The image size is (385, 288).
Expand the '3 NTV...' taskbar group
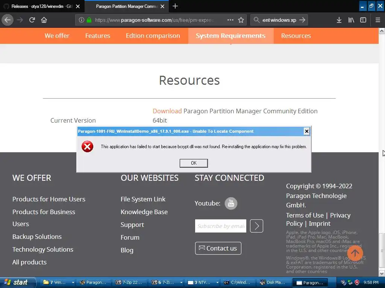(x=217, y=282)
